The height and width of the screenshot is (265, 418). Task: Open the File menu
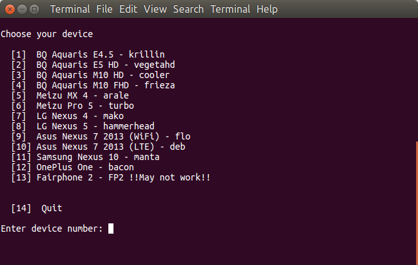pos(104,10)
